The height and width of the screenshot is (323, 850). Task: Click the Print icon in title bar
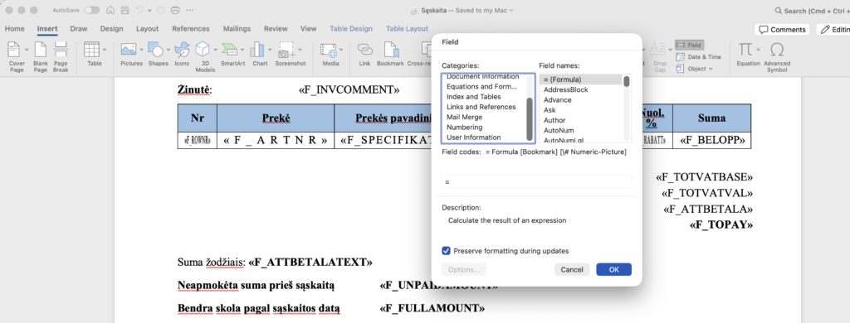174,10
